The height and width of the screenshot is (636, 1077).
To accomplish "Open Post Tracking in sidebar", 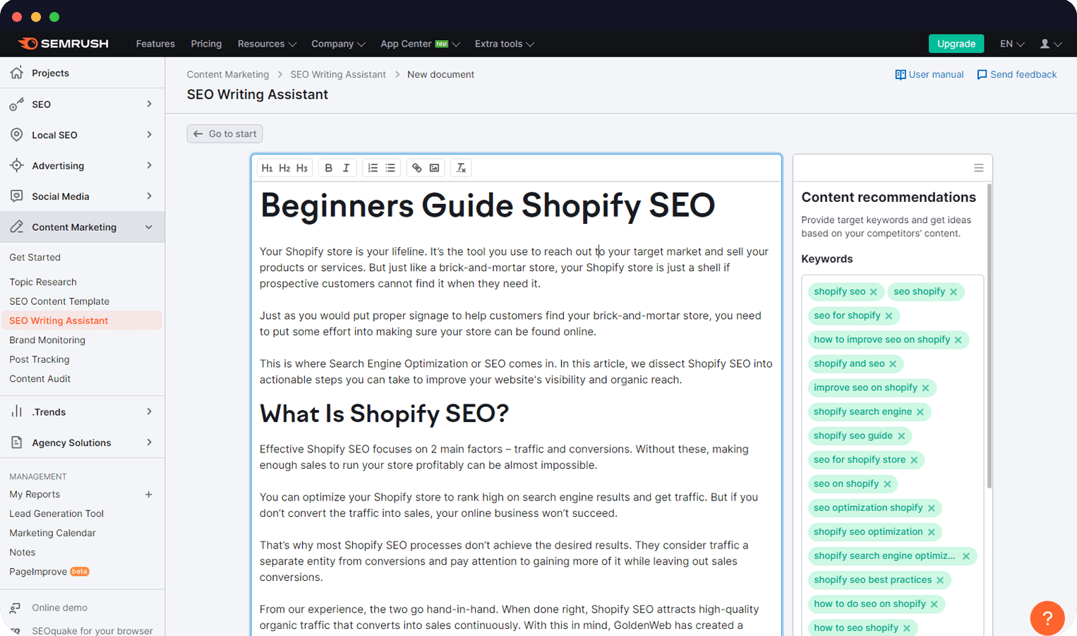I will coord(40,359).
